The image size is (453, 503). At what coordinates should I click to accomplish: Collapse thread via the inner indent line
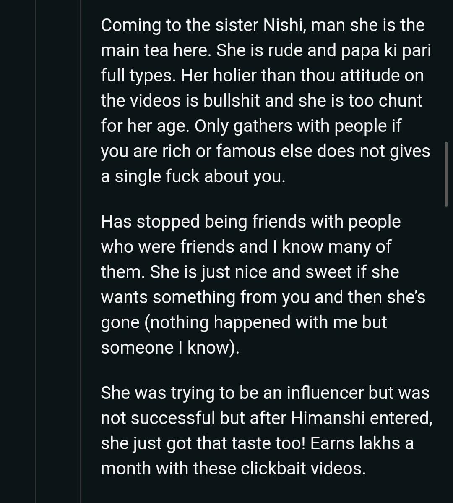pyautogui.click(x=81, y=252)
